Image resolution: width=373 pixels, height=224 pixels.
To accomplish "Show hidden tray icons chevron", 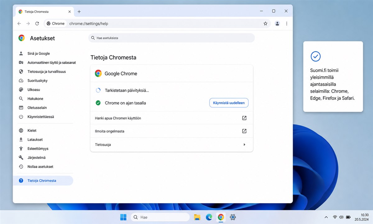I will coord(326,217).
